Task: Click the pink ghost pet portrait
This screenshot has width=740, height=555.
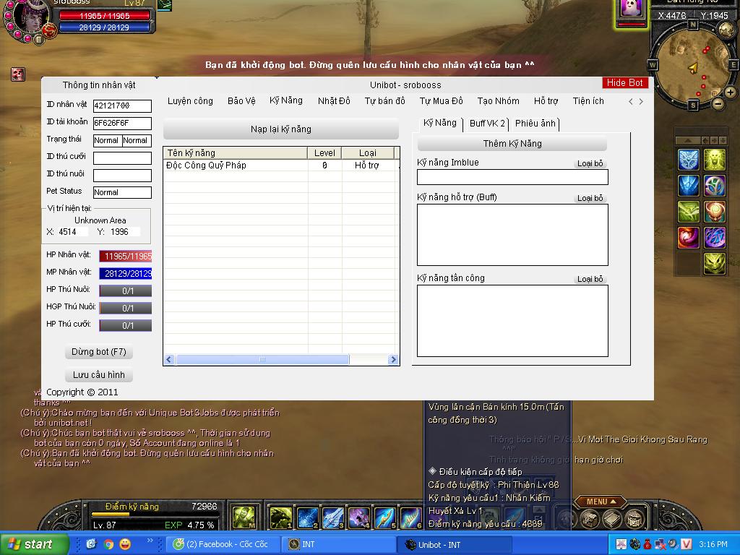Action: tap(631, 10)
